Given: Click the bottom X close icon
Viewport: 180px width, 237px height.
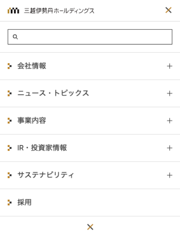Looking at the screenshot, I should point(90,227).
